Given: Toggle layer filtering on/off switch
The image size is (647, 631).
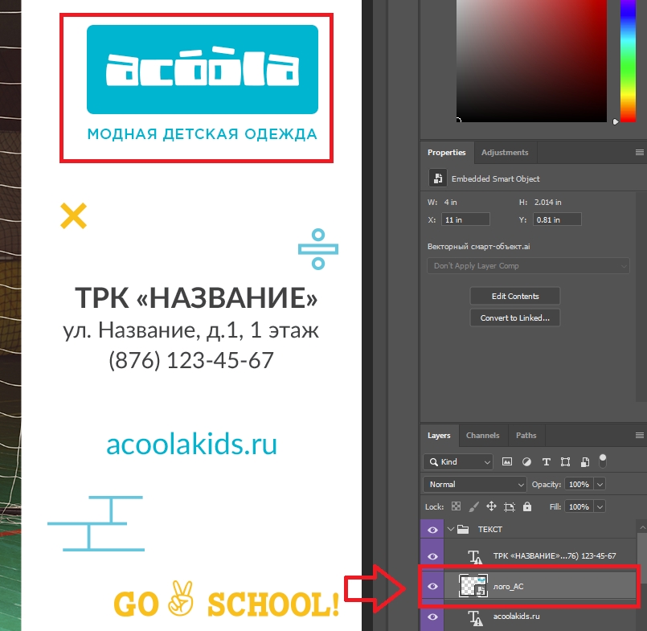Looking at the screenshot, I should click(x=603, y=461).
